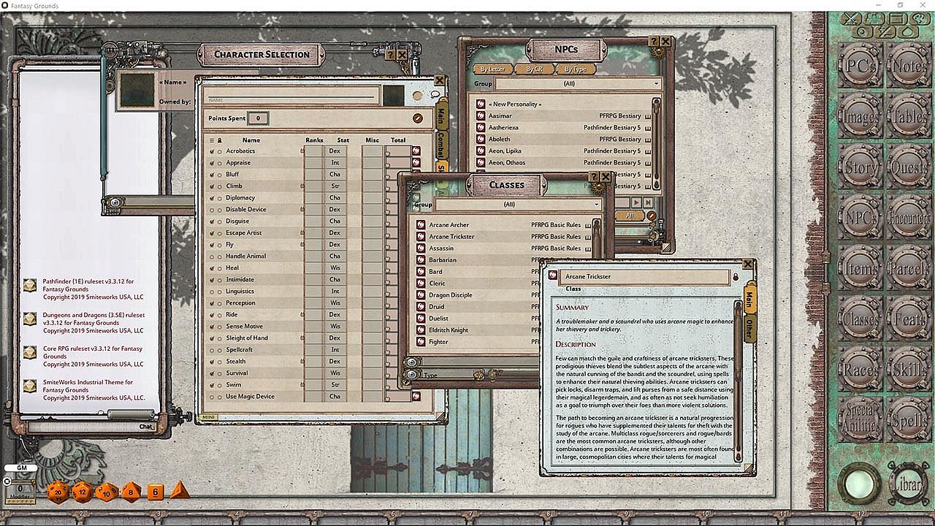Filter NPCs By Letter

492,69
